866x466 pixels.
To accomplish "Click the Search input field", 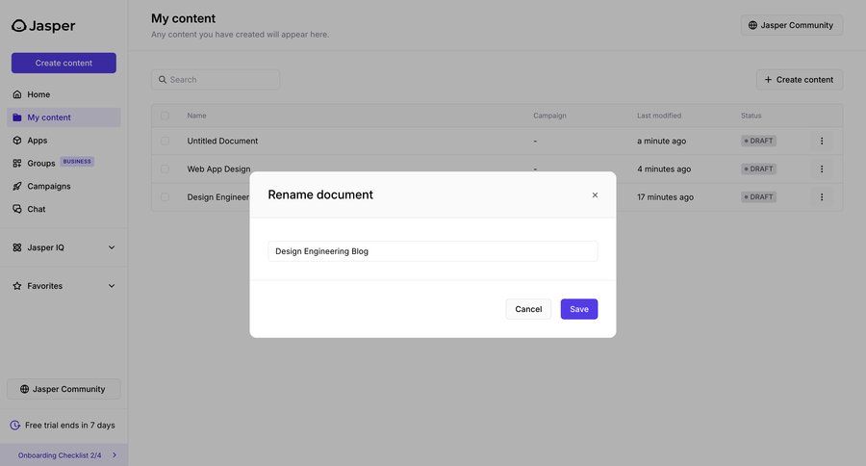I will [216, 80].
